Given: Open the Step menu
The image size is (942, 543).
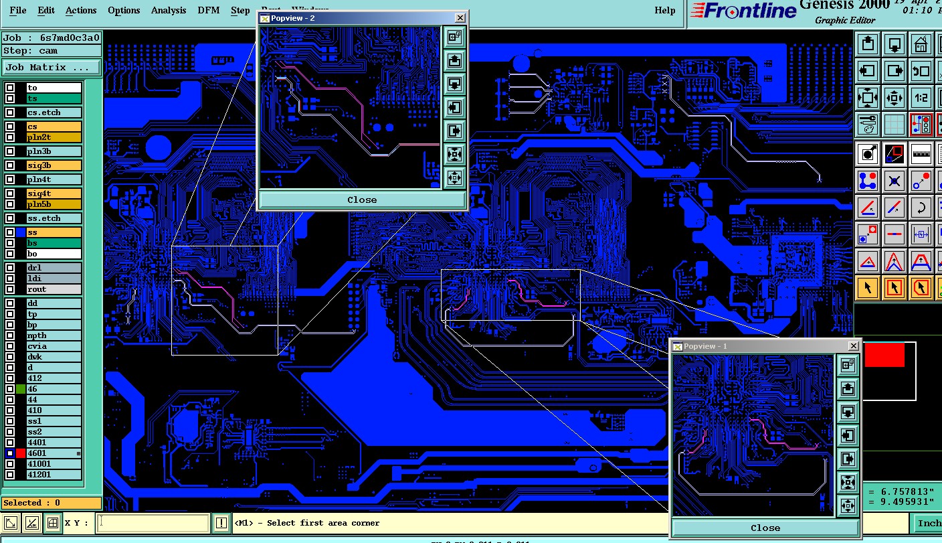Looking at the screenshot, I should tap(240, 10).
